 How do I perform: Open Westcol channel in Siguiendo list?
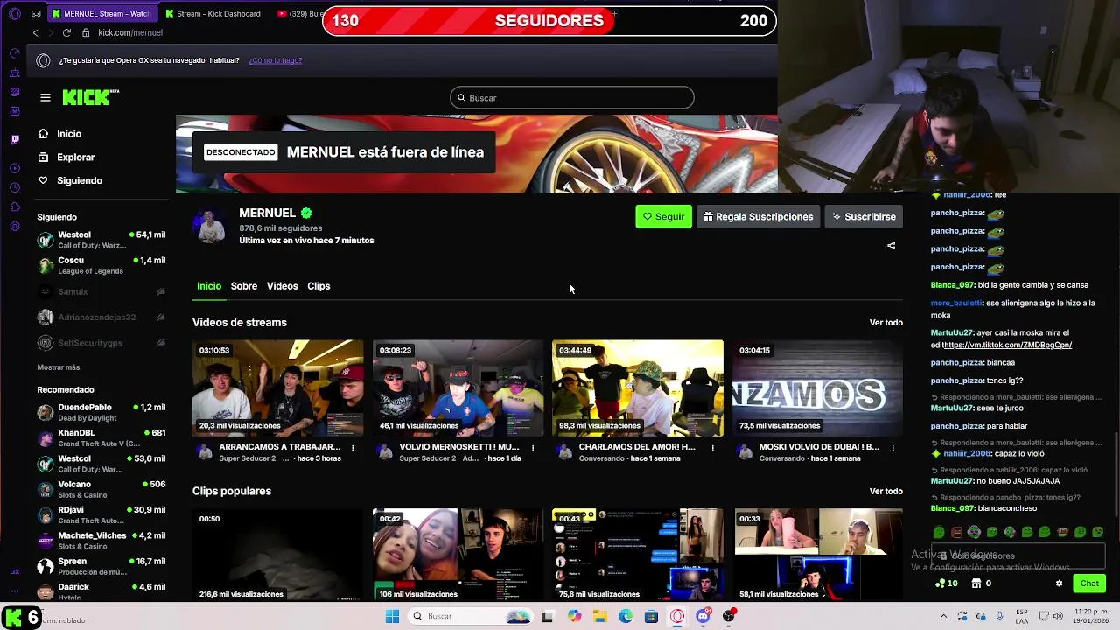pyautogui.click(x=101, y=240)
